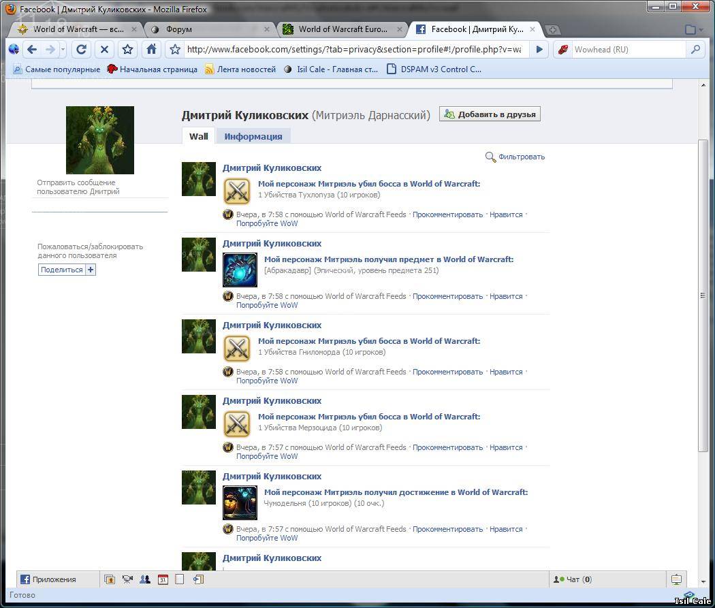Viewport: 715px width, 608px height.
Task: Click the calendar events icon in bottom bar
Action: click(163, 579)
